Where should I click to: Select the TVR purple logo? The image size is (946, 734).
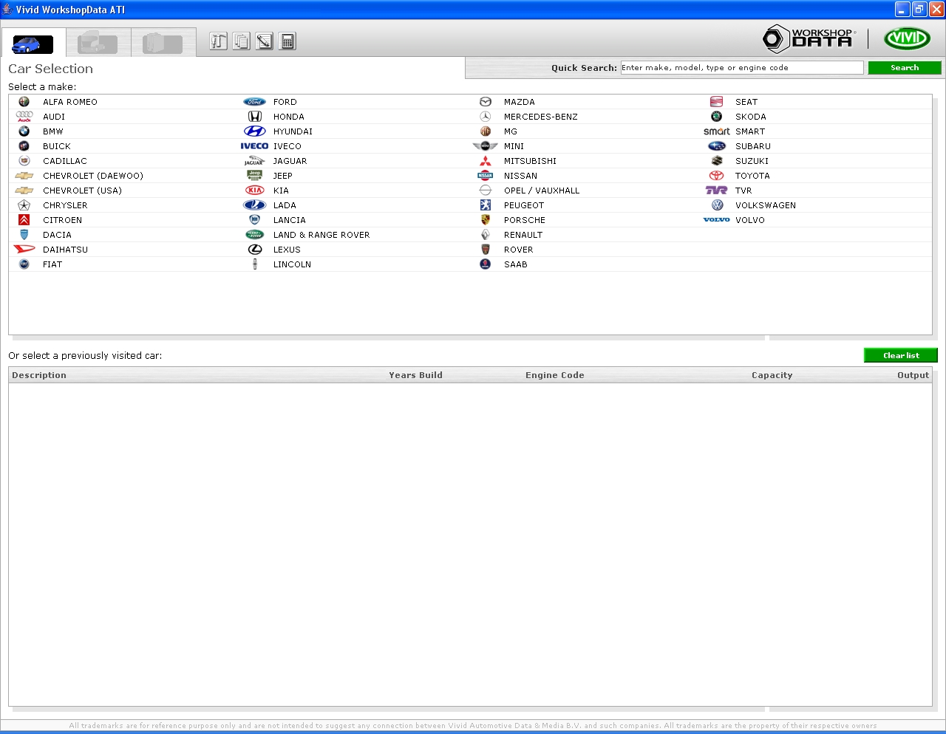point(716,191)
